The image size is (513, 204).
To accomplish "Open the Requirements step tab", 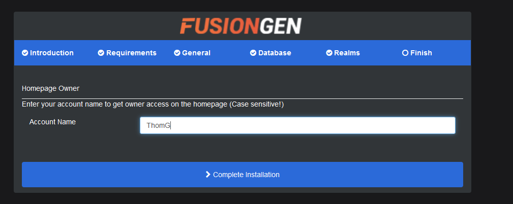I will (x=131, y=53).
